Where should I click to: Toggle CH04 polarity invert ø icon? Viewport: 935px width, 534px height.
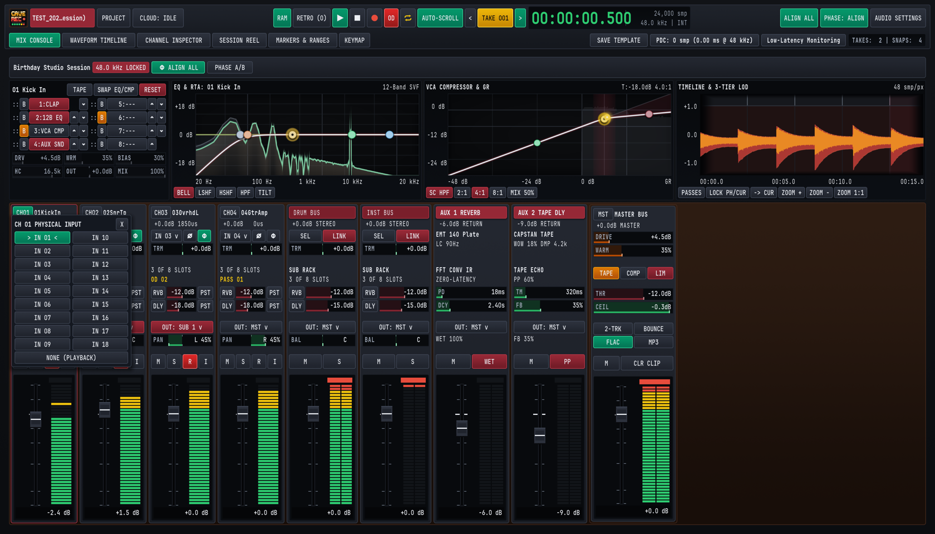[x=259, y=236]
